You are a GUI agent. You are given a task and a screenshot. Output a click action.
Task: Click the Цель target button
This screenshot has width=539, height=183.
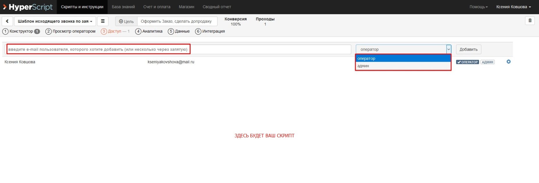pyautogui.click(x=127, y=21)
